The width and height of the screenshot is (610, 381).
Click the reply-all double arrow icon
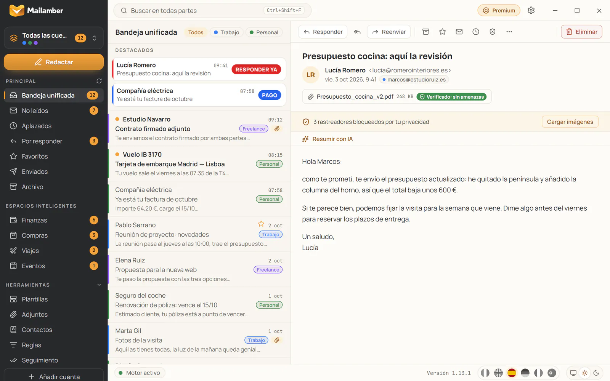pyautogui.click(x=357, y=32)
